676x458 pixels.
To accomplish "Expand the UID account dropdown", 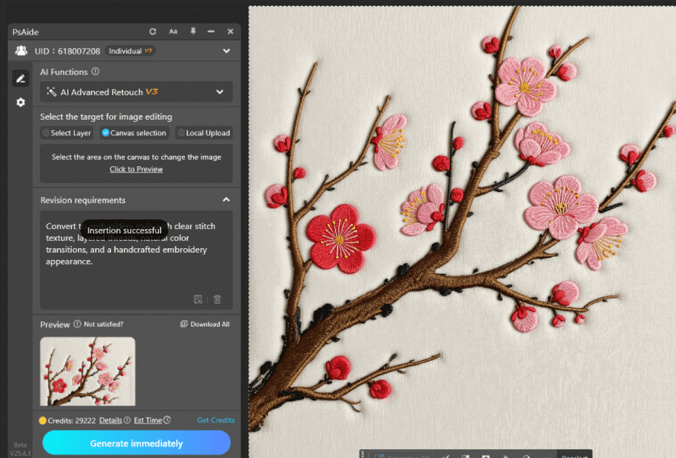I will point(226,50).
